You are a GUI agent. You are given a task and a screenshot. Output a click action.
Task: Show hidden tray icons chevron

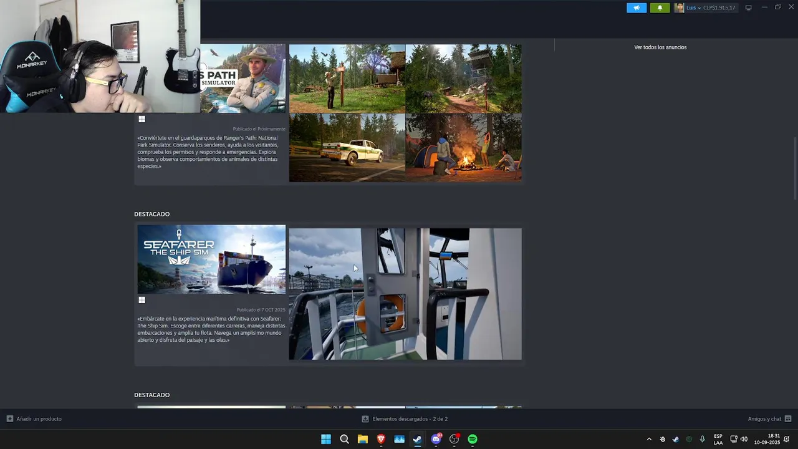(x=649, y=439)
